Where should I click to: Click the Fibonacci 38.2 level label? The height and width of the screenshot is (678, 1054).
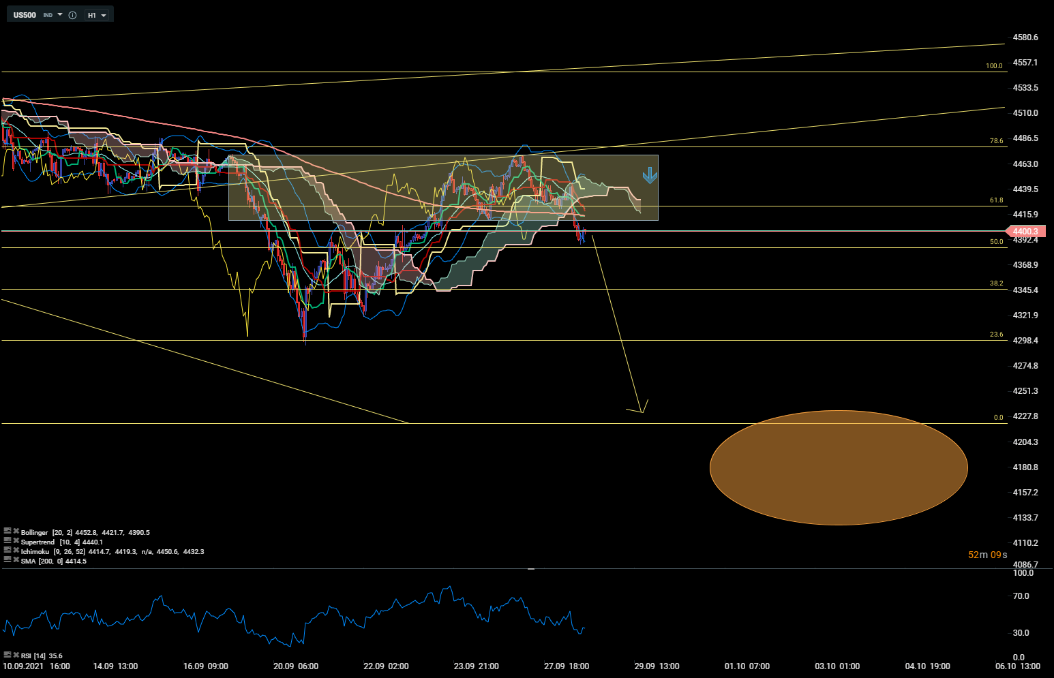pyautogui.click(x=996, y=283)
